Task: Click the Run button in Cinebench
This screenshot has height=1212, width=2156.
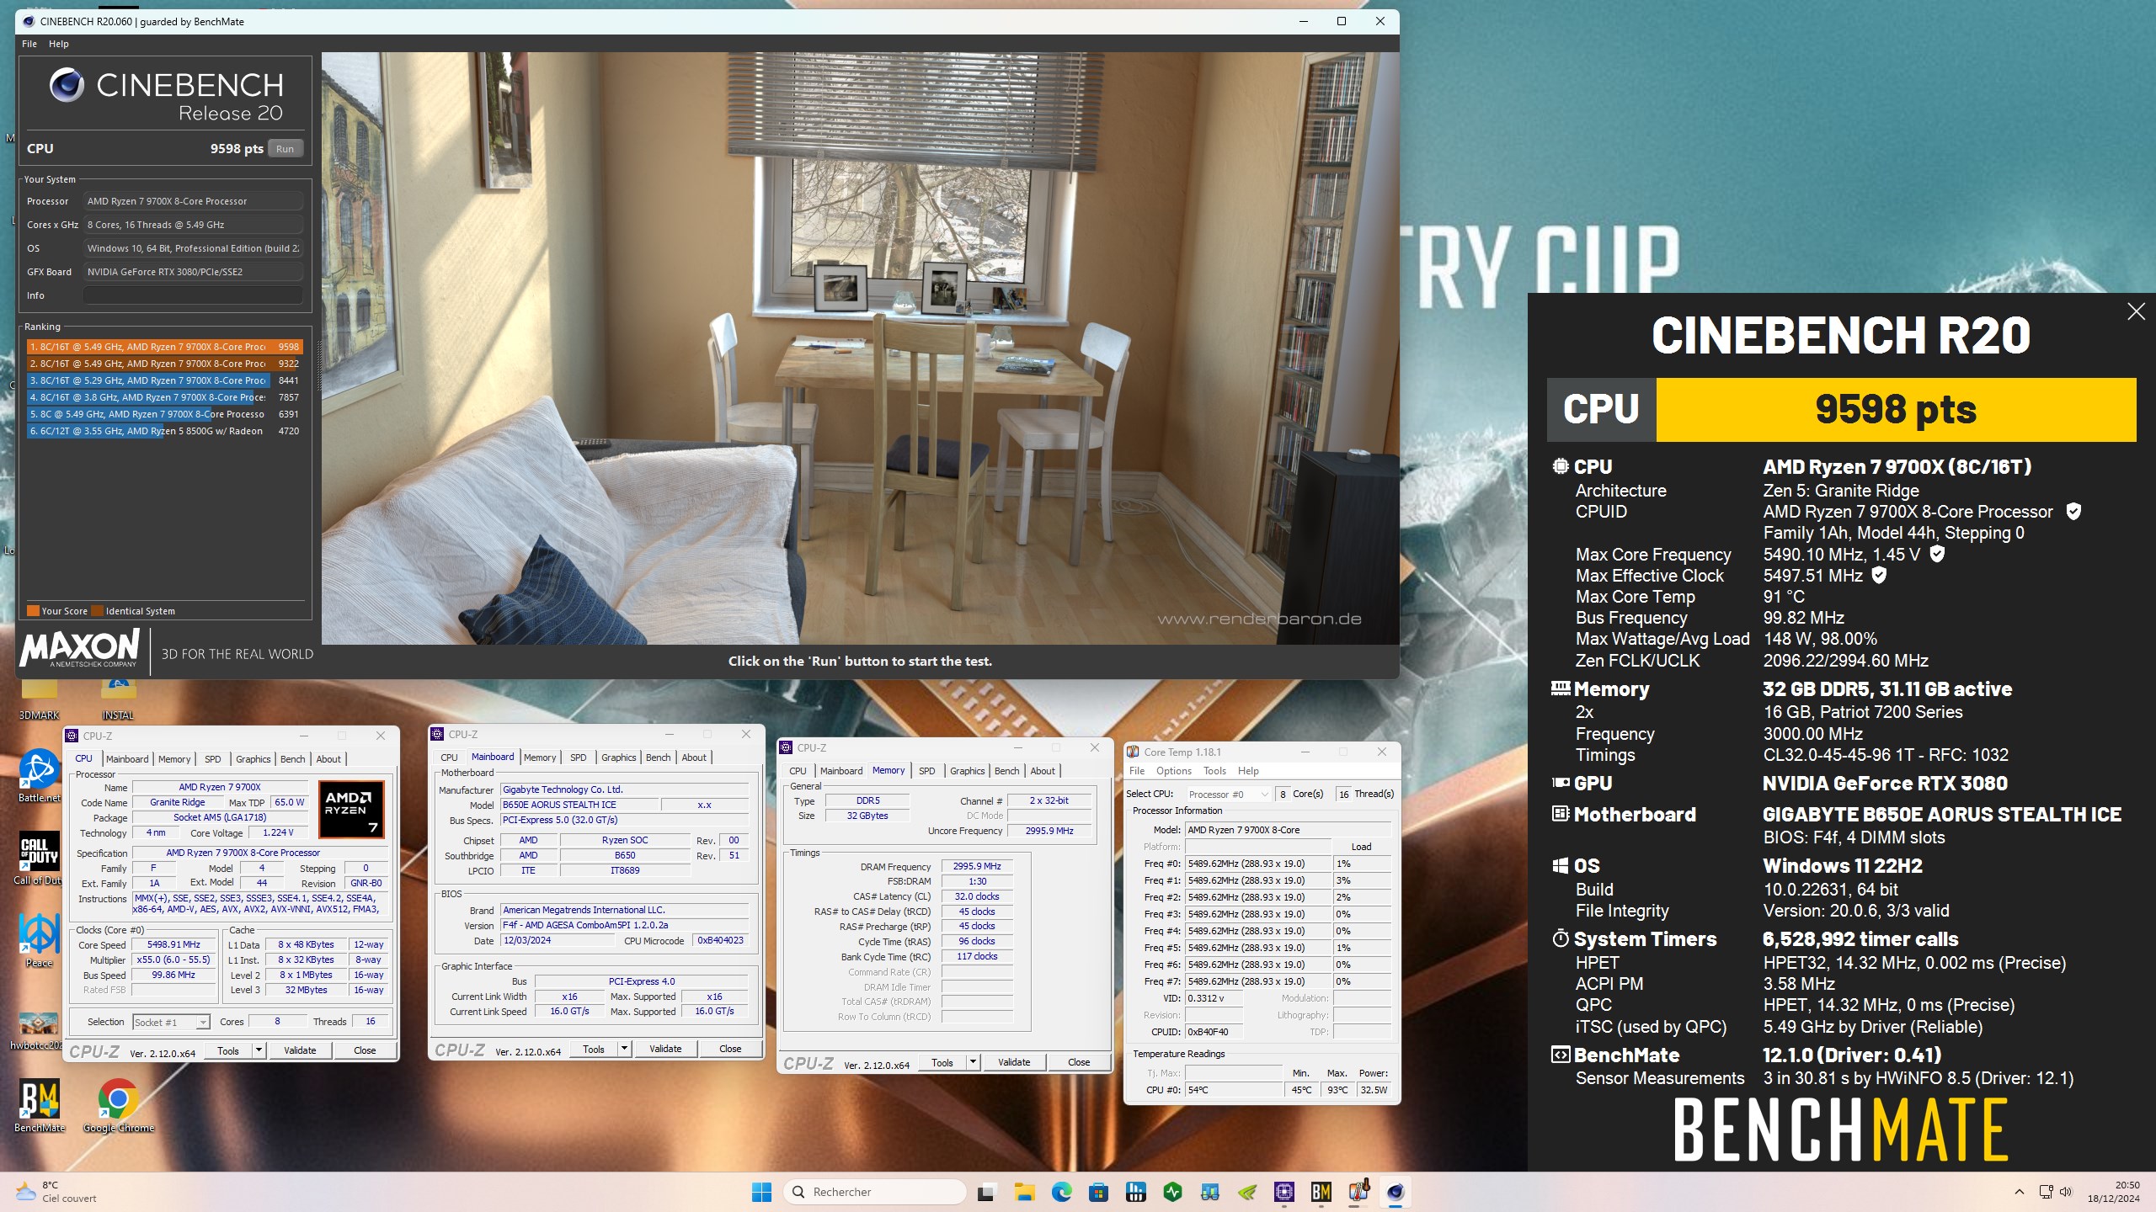Action: pos(286,149)
